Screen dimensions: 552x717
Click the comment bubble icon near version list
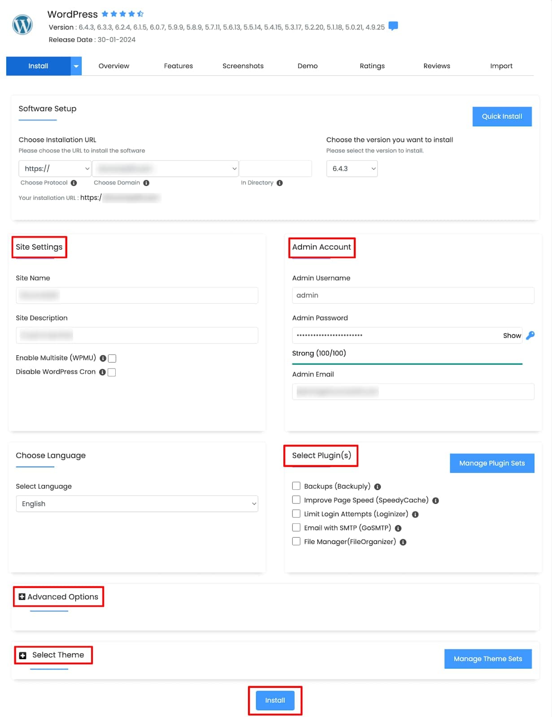(394, 26)
